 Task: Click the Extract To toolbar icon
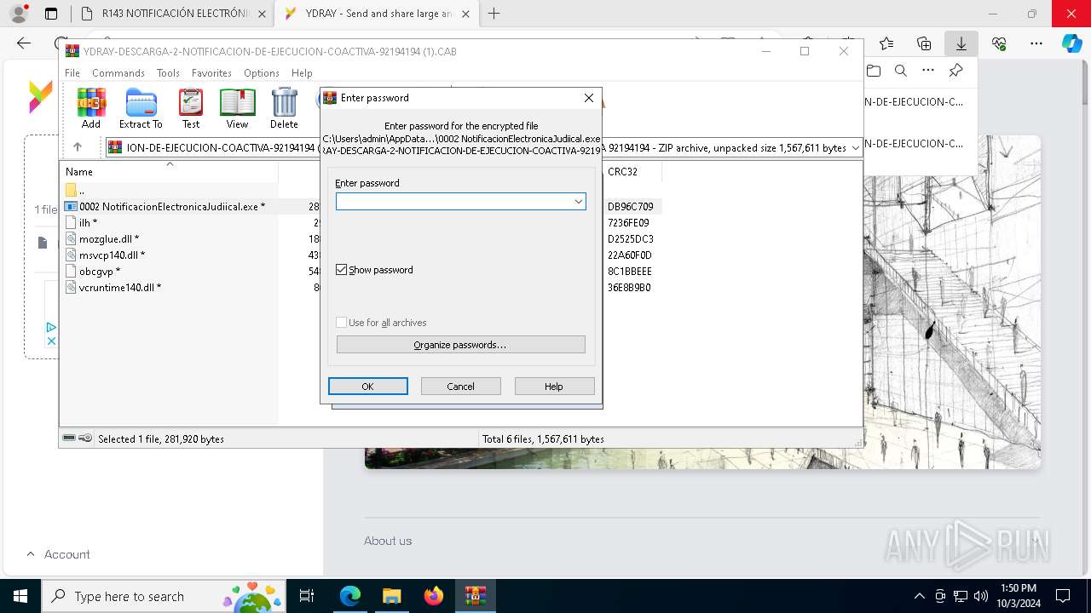coord(141,108)
